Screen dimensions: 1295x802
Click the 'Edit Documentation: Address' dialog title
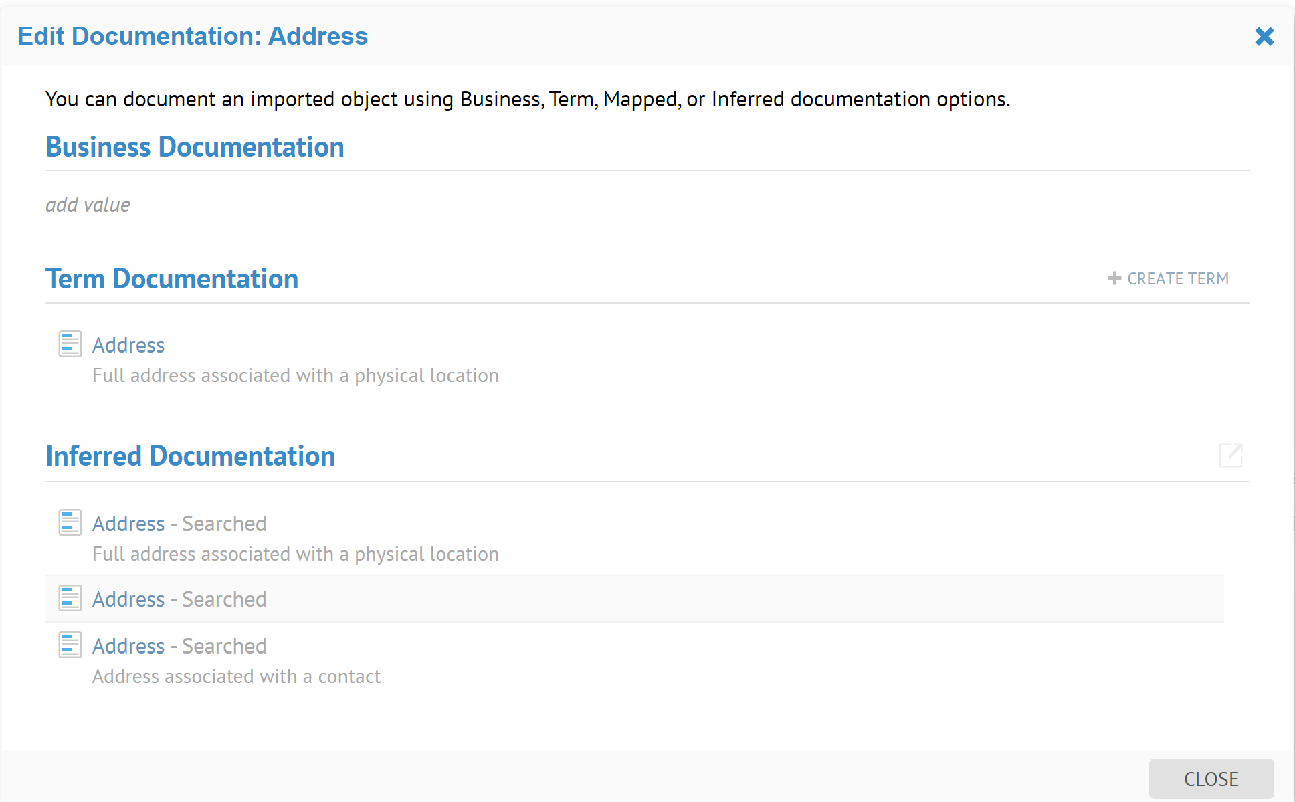point(193,36)
